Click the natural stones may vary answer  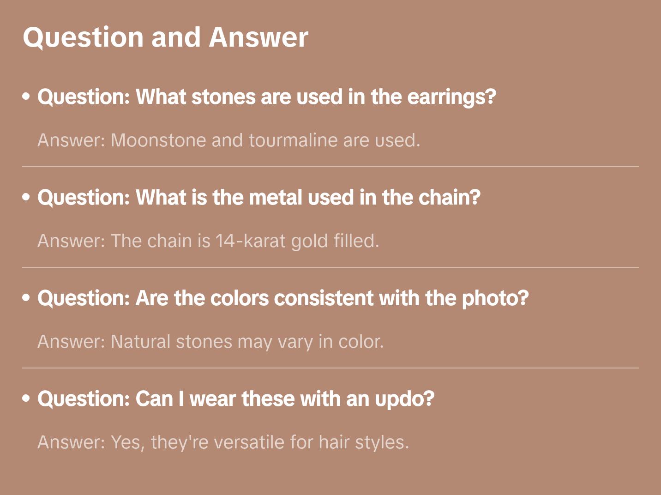[210, 342]
